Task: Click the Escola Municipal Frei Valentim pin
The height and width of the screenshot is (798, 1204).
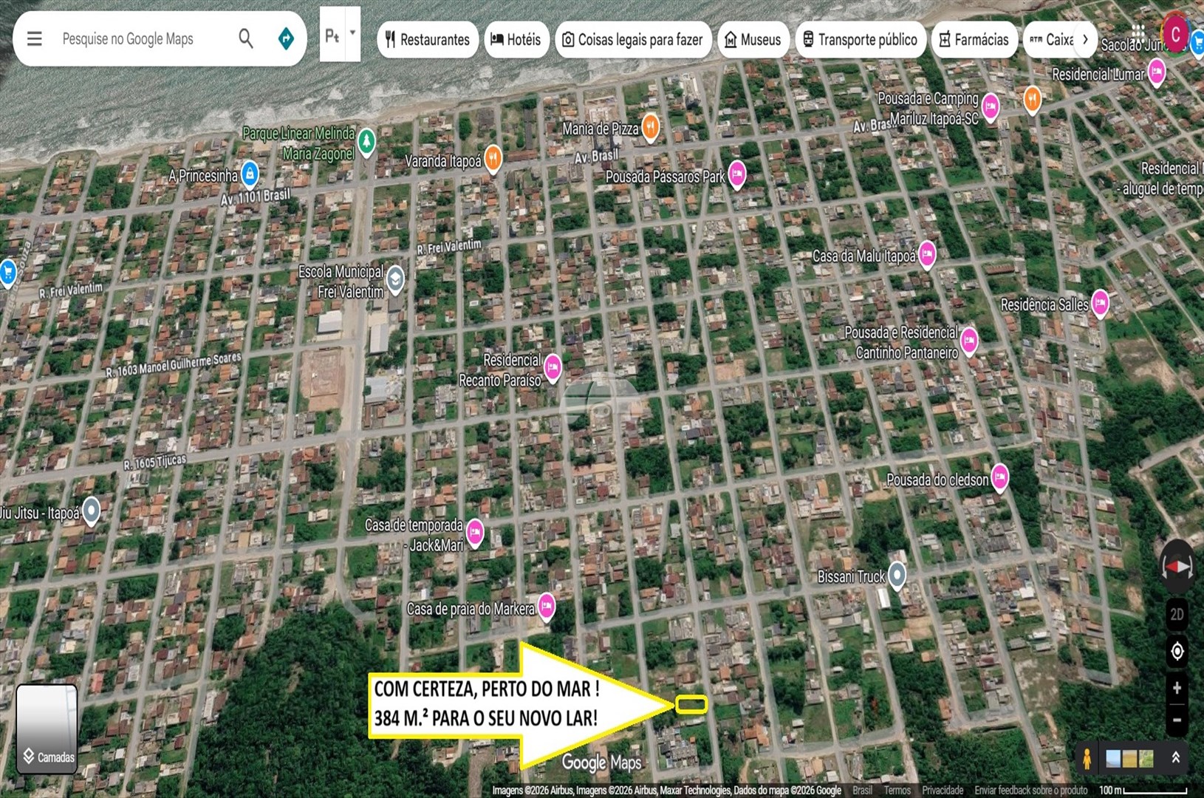Action: point(396,279)
